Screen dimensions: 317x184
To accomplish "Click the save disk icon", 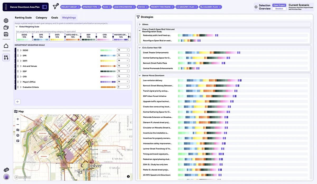I will [x=6, y=34].
